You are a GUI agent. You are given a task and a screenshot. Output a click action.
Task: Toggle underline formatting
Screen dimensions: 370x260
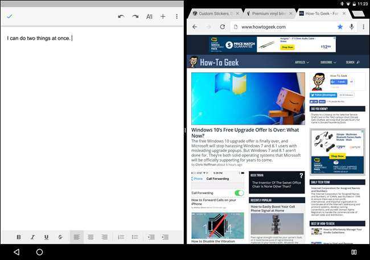click(x=46, y=237)
